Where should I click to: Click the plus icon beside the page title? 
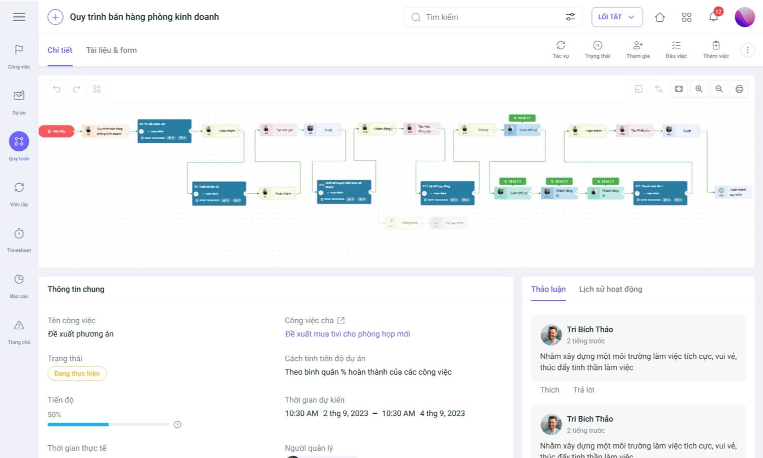click(55, 17)
